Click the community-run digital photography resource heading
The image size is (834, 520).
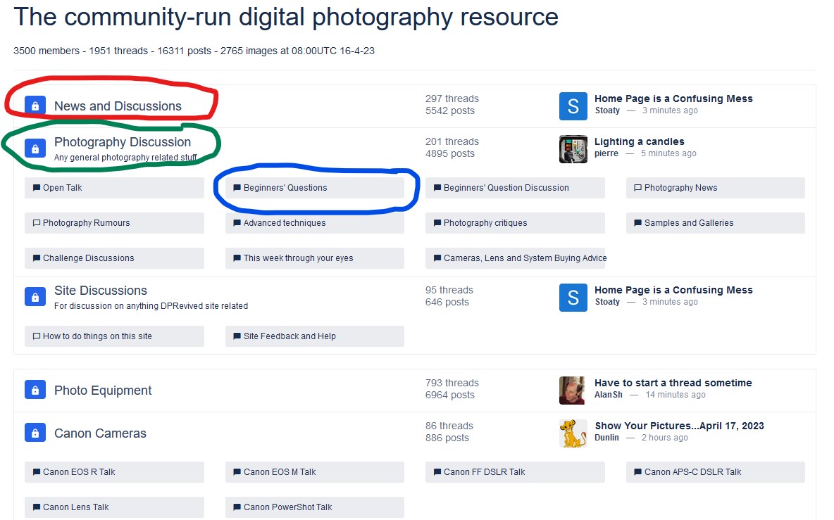tap(286, 17)
